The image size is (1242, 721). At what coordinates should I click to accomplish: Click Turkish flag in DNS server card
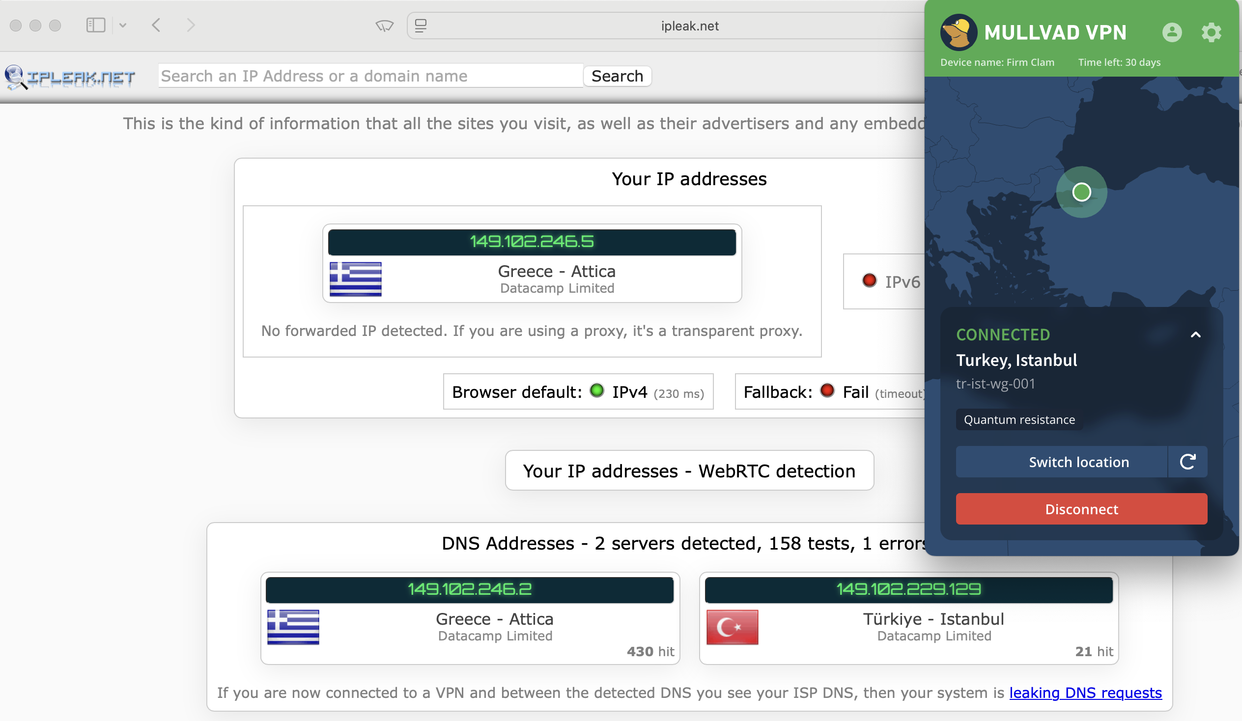point(732,627)
